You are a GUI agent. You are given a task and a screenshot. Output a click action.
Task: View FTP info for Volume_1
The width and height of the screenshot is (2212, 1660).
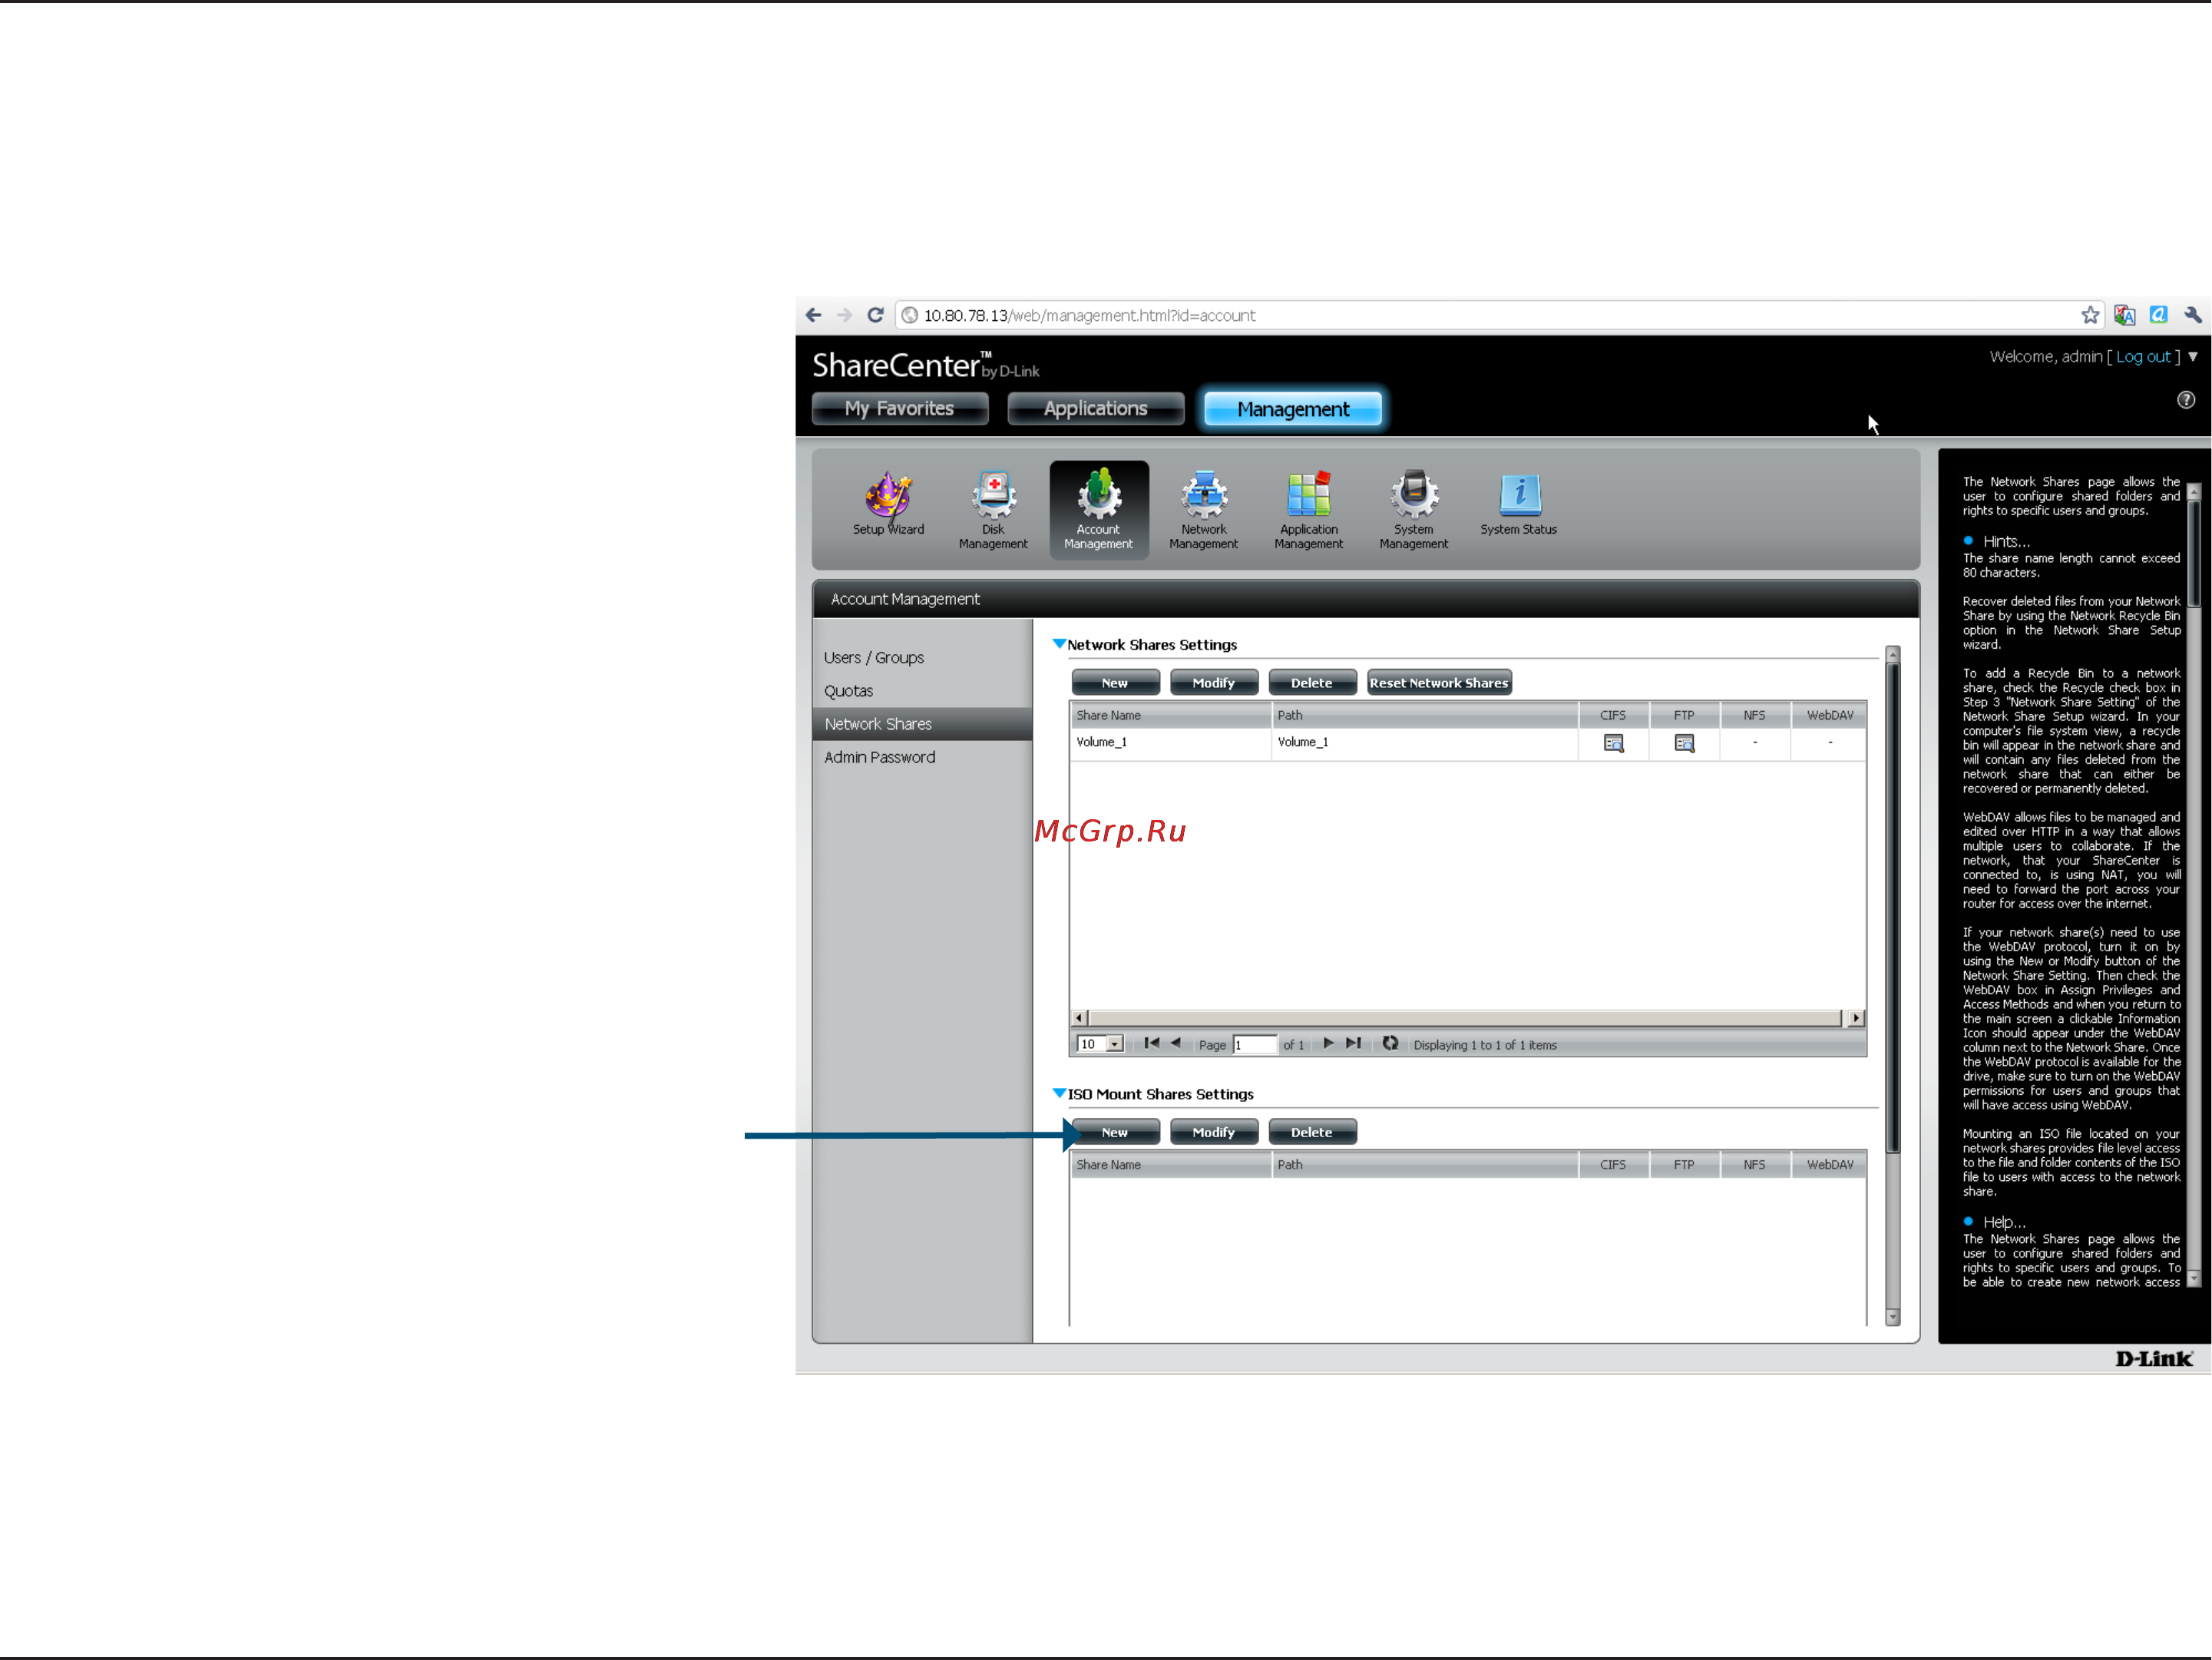tap(1684, 743)
